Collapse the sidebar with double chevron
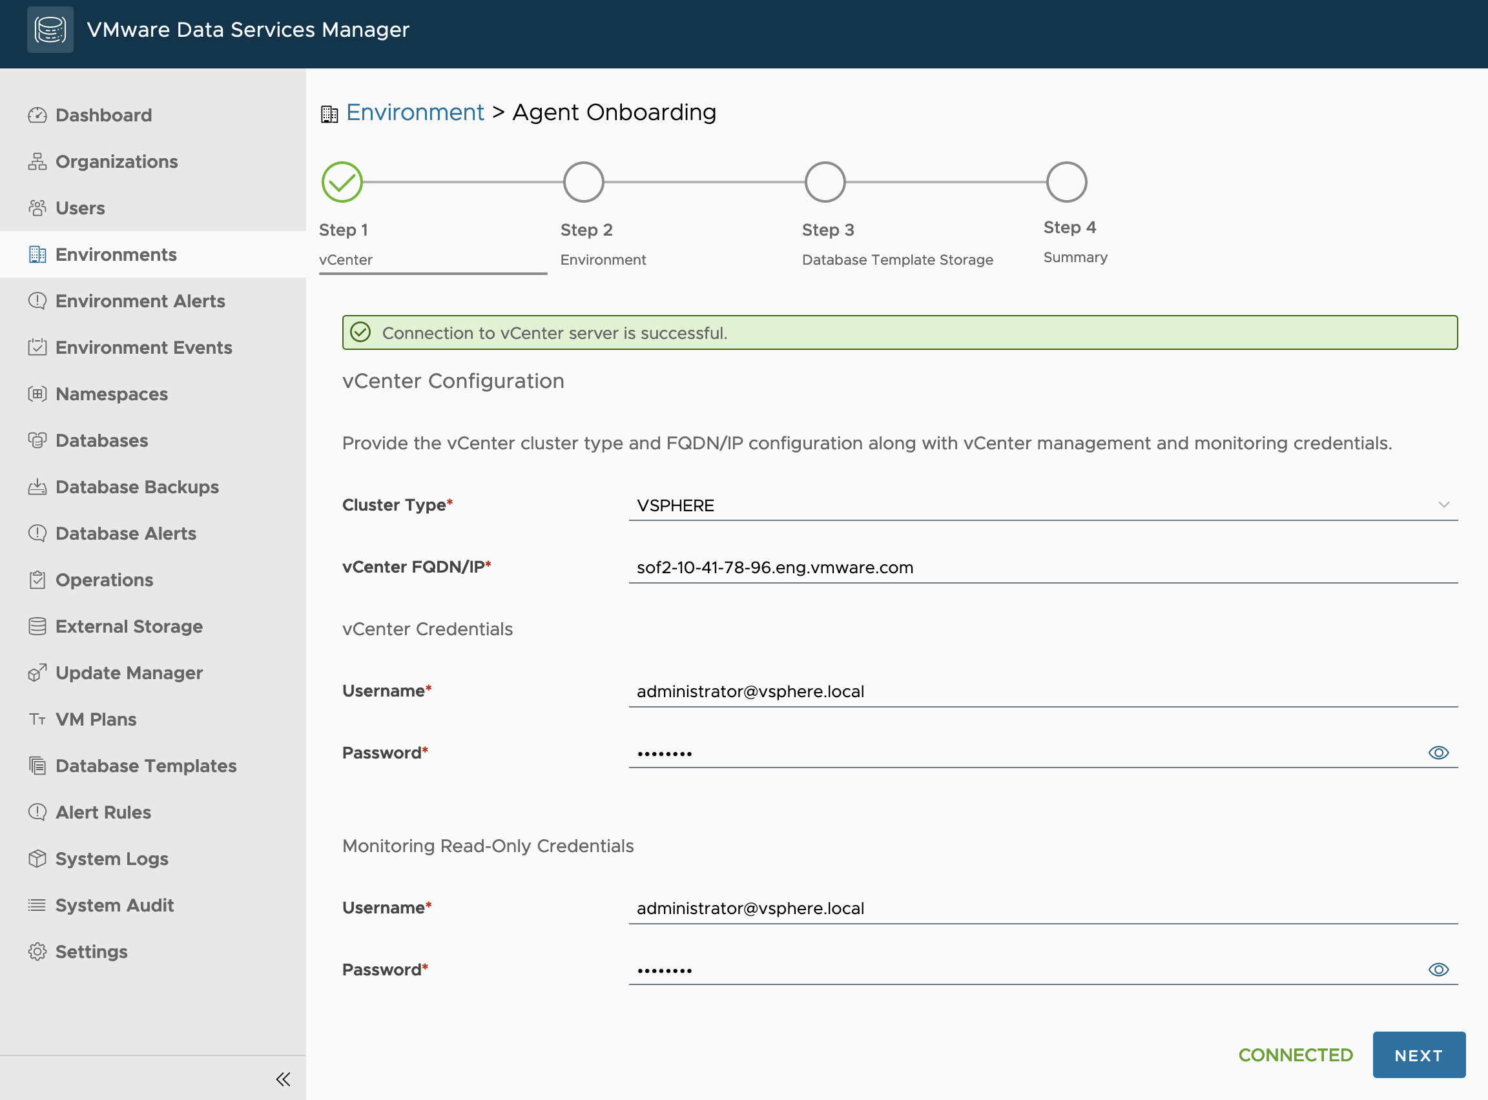The image size is (1488, 1100). tap(283, 1079)
